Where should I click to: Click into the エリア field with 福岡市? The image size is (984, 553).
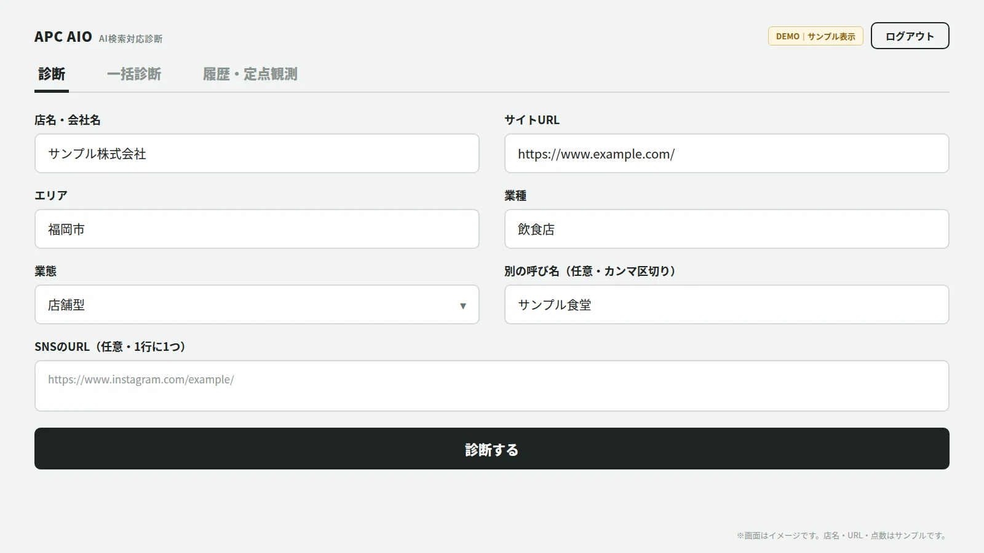pyautogui.click(x=257, y=229)
